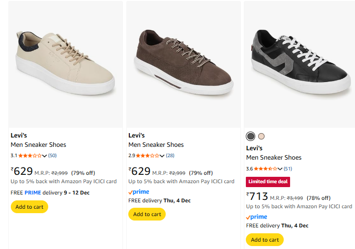Click the star rating icons for black sneaker
Viewport: 355px width, 249px height.
pyautogui.click(x=266, y=168)
